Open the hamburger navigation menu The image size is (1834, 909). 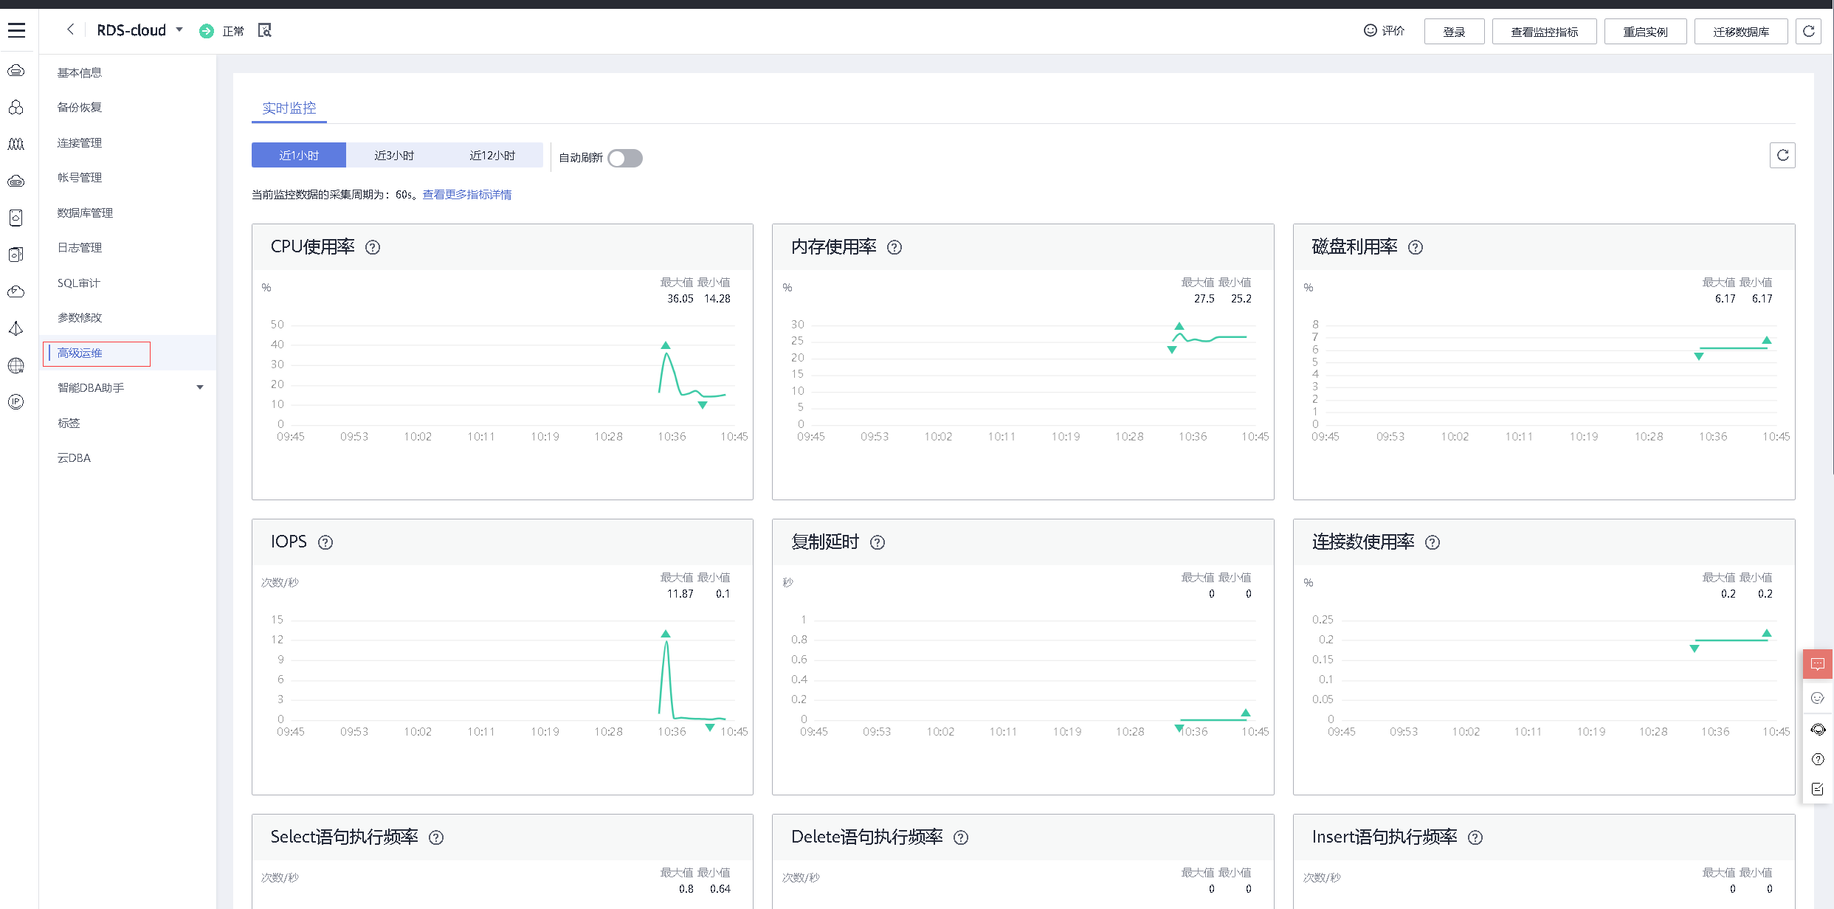point(16,30)
